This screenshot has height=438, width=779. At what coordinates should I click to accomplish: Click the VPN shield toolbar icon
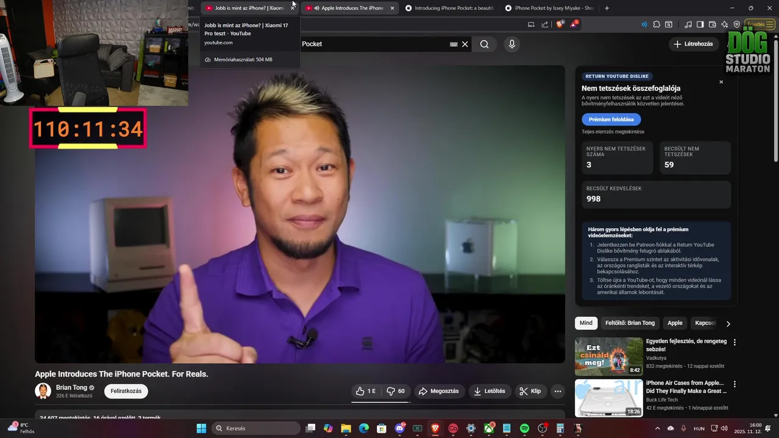(736, 24)
